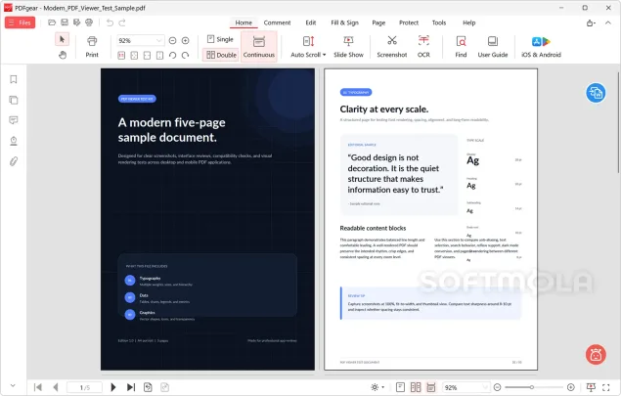Click the blue translate floating button
Image resolution: width=621 pixels, height=396 pixels.
(596, 93)
